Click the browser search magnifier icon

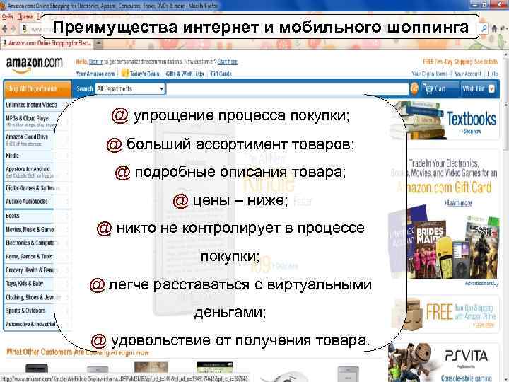pos(484,28)
